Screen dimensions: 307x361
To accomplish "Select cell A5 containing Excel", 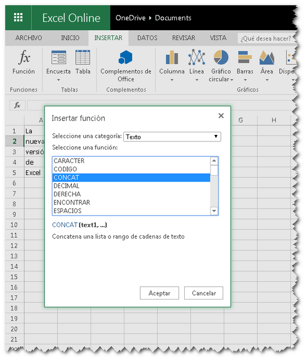I will [35, 173].
